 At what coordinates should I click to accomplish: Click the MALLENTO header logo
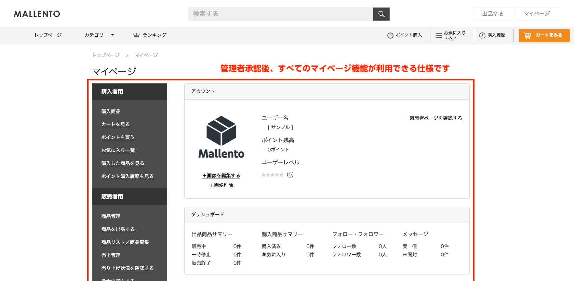tap(37, 14)
